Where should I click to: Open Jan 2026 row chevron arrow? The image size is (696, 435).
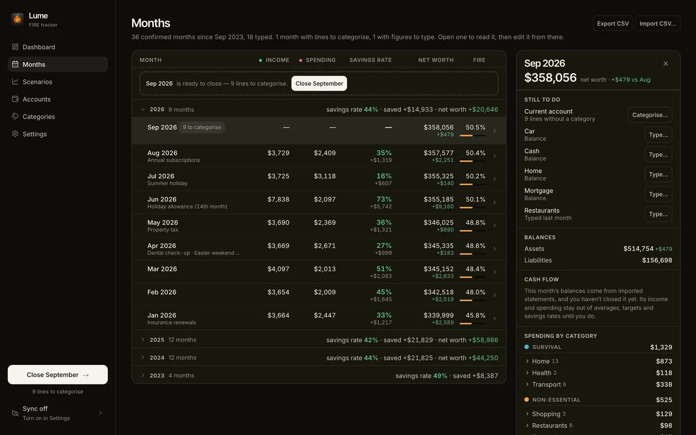(x=494, y=318)
